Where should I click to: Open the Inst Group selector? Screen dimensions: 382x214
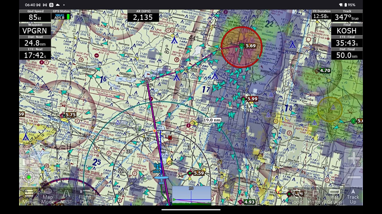(x=334, y=196)
